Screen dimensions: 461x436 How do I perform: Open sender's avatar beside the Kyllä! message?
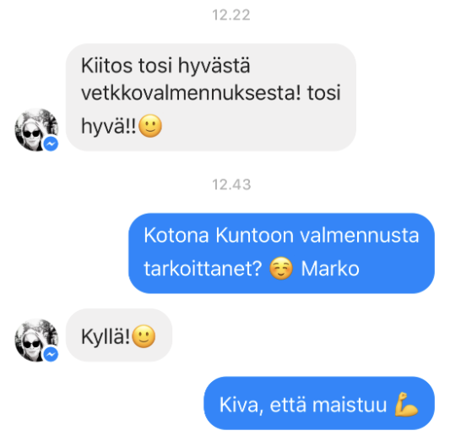[x=36, y=340]
